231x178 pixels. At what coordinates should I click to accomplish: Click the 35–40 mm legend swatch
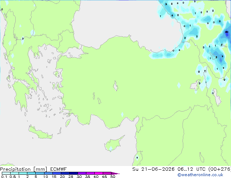90,173
